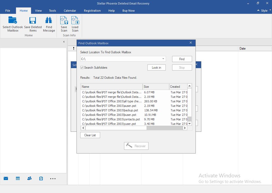Open the Tasks clipboard icon
This screenshot has width=272, height=193.
[41, 178]
